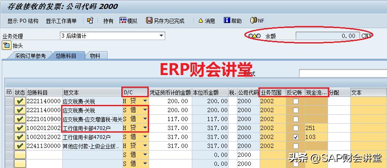Open the 业务处理 dropdown showing 3 后续借计

[x=112, y=36]
